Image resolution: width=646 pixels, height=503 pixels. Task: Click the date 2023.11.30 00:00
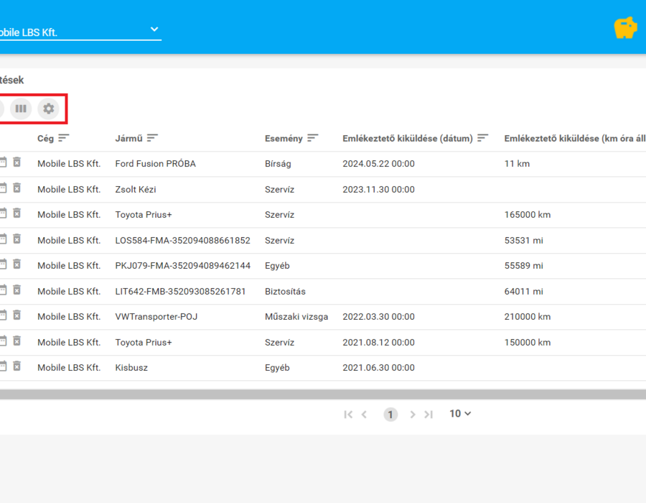pyautogui.click(x=378, y=190)
